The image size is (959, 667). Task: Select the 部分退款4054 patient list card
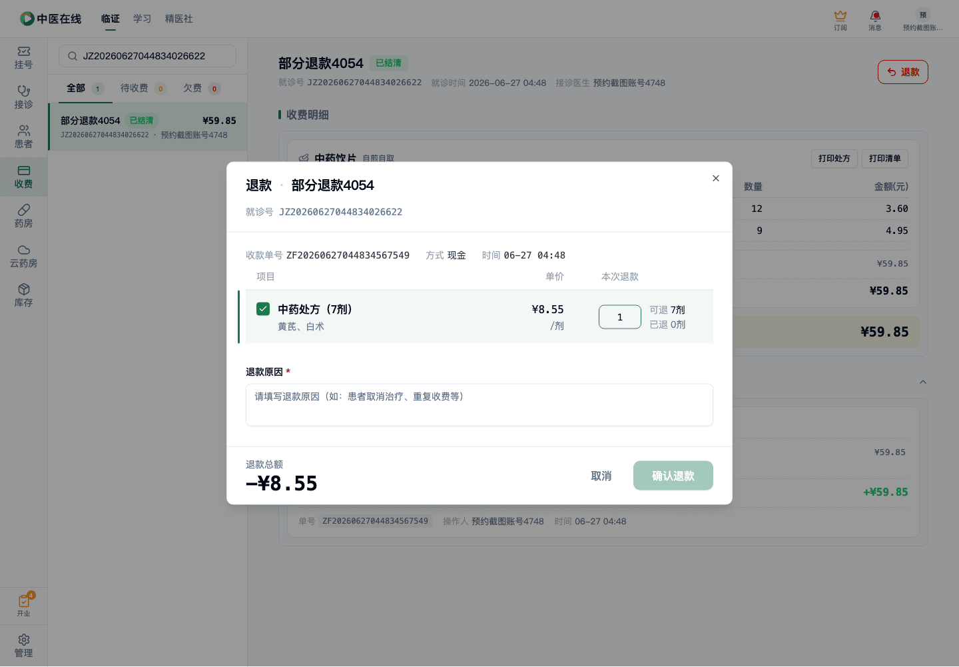[148, 127]
